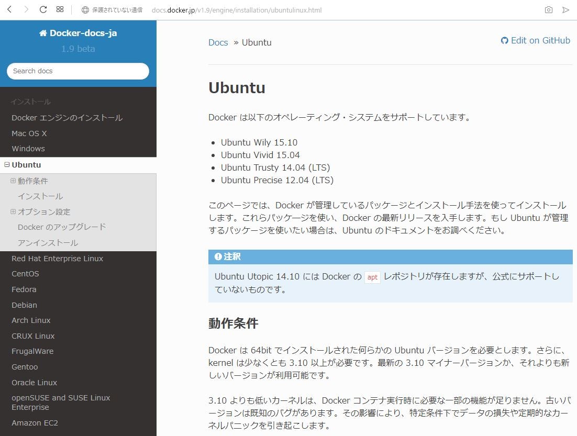Click the インストール sidebar section caption

tap(30, 102)
